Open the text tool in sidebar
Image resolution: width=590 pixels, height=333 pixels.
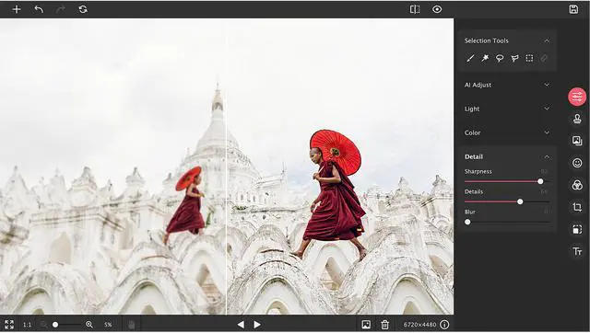577,251
